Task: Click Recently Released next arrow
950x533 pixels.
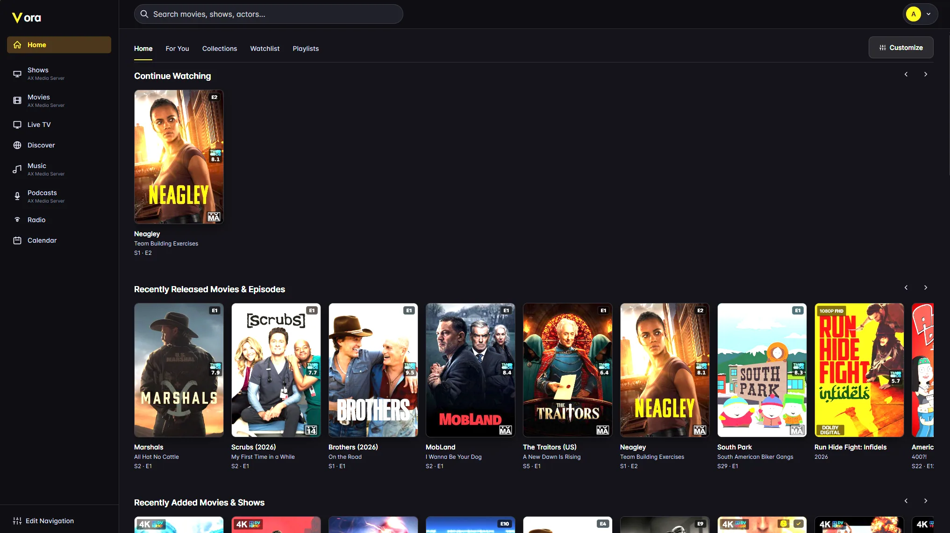Action: click(926, 288)
